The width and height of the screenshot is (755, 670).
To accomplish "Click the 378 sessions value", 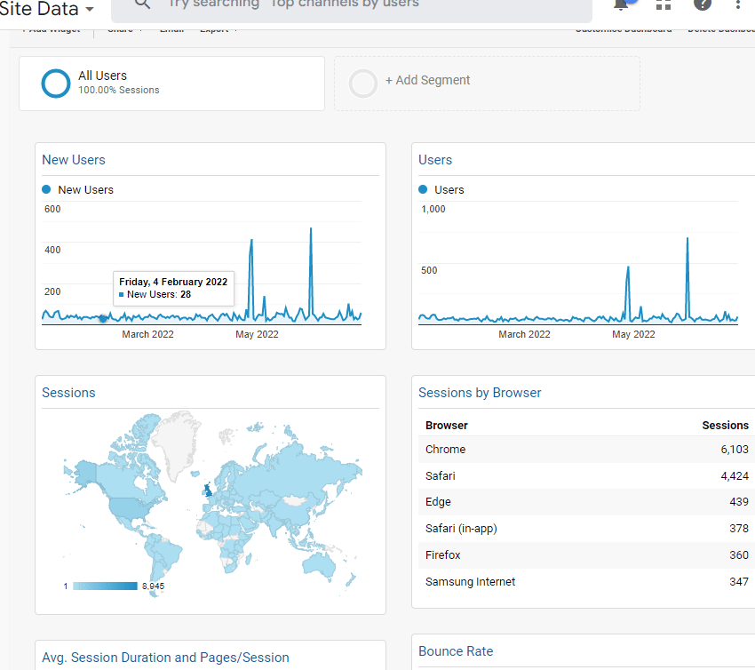I will pos(739,529).
